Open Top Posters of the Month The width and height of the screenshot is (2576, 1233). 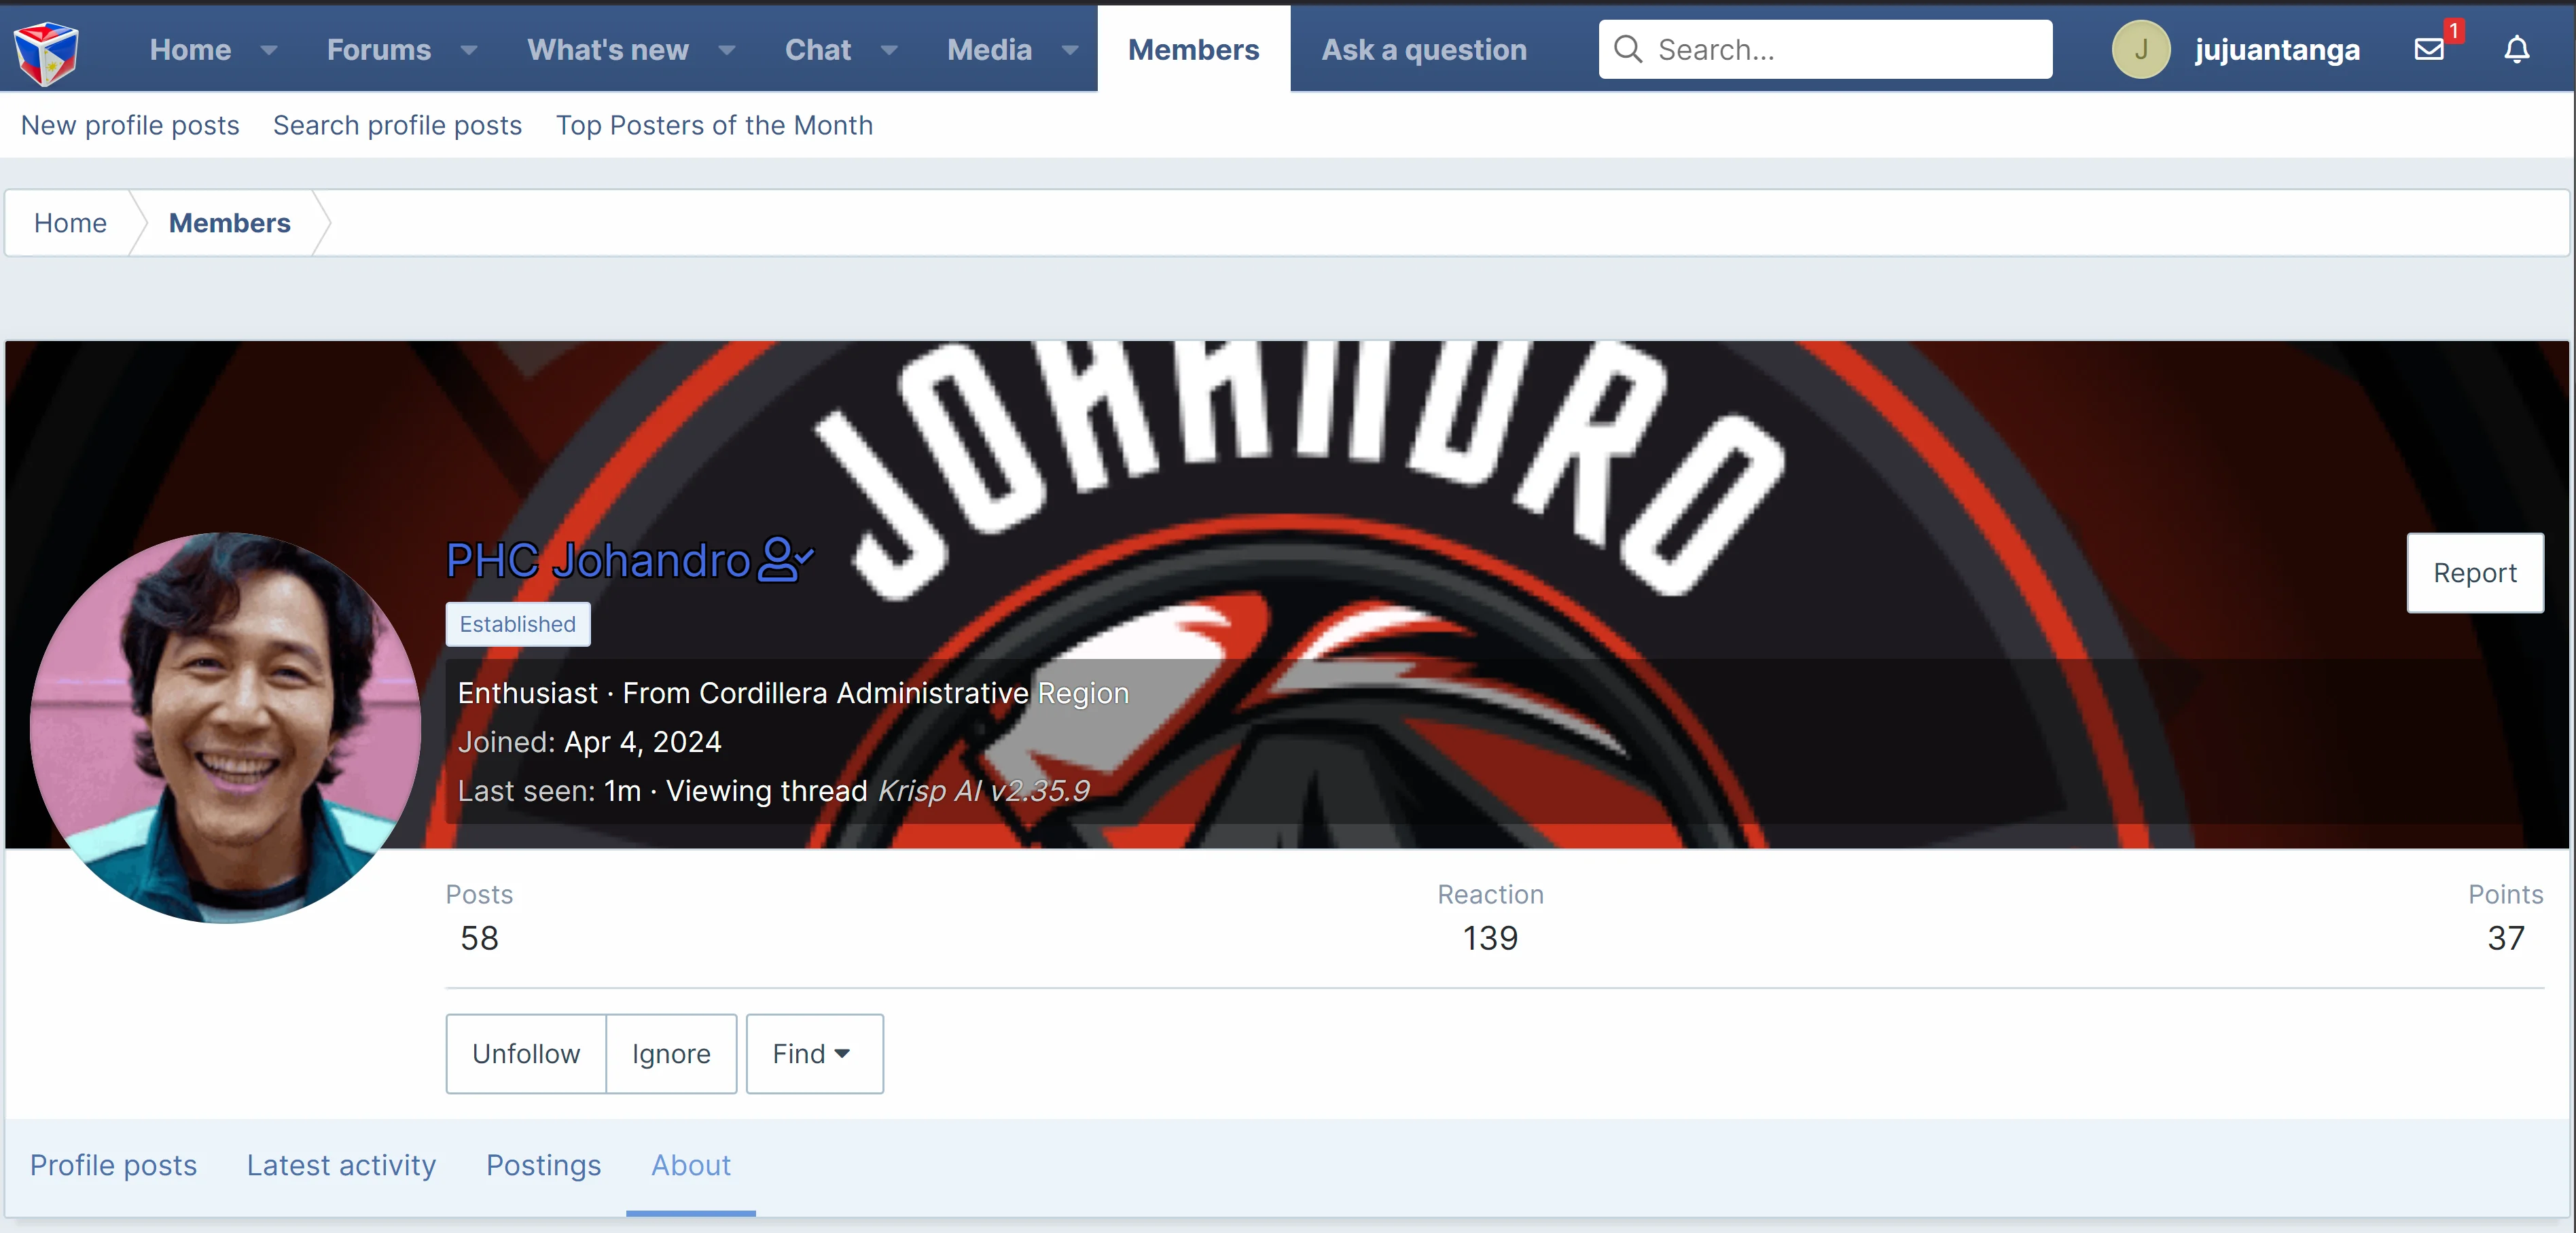click(714, 125)
